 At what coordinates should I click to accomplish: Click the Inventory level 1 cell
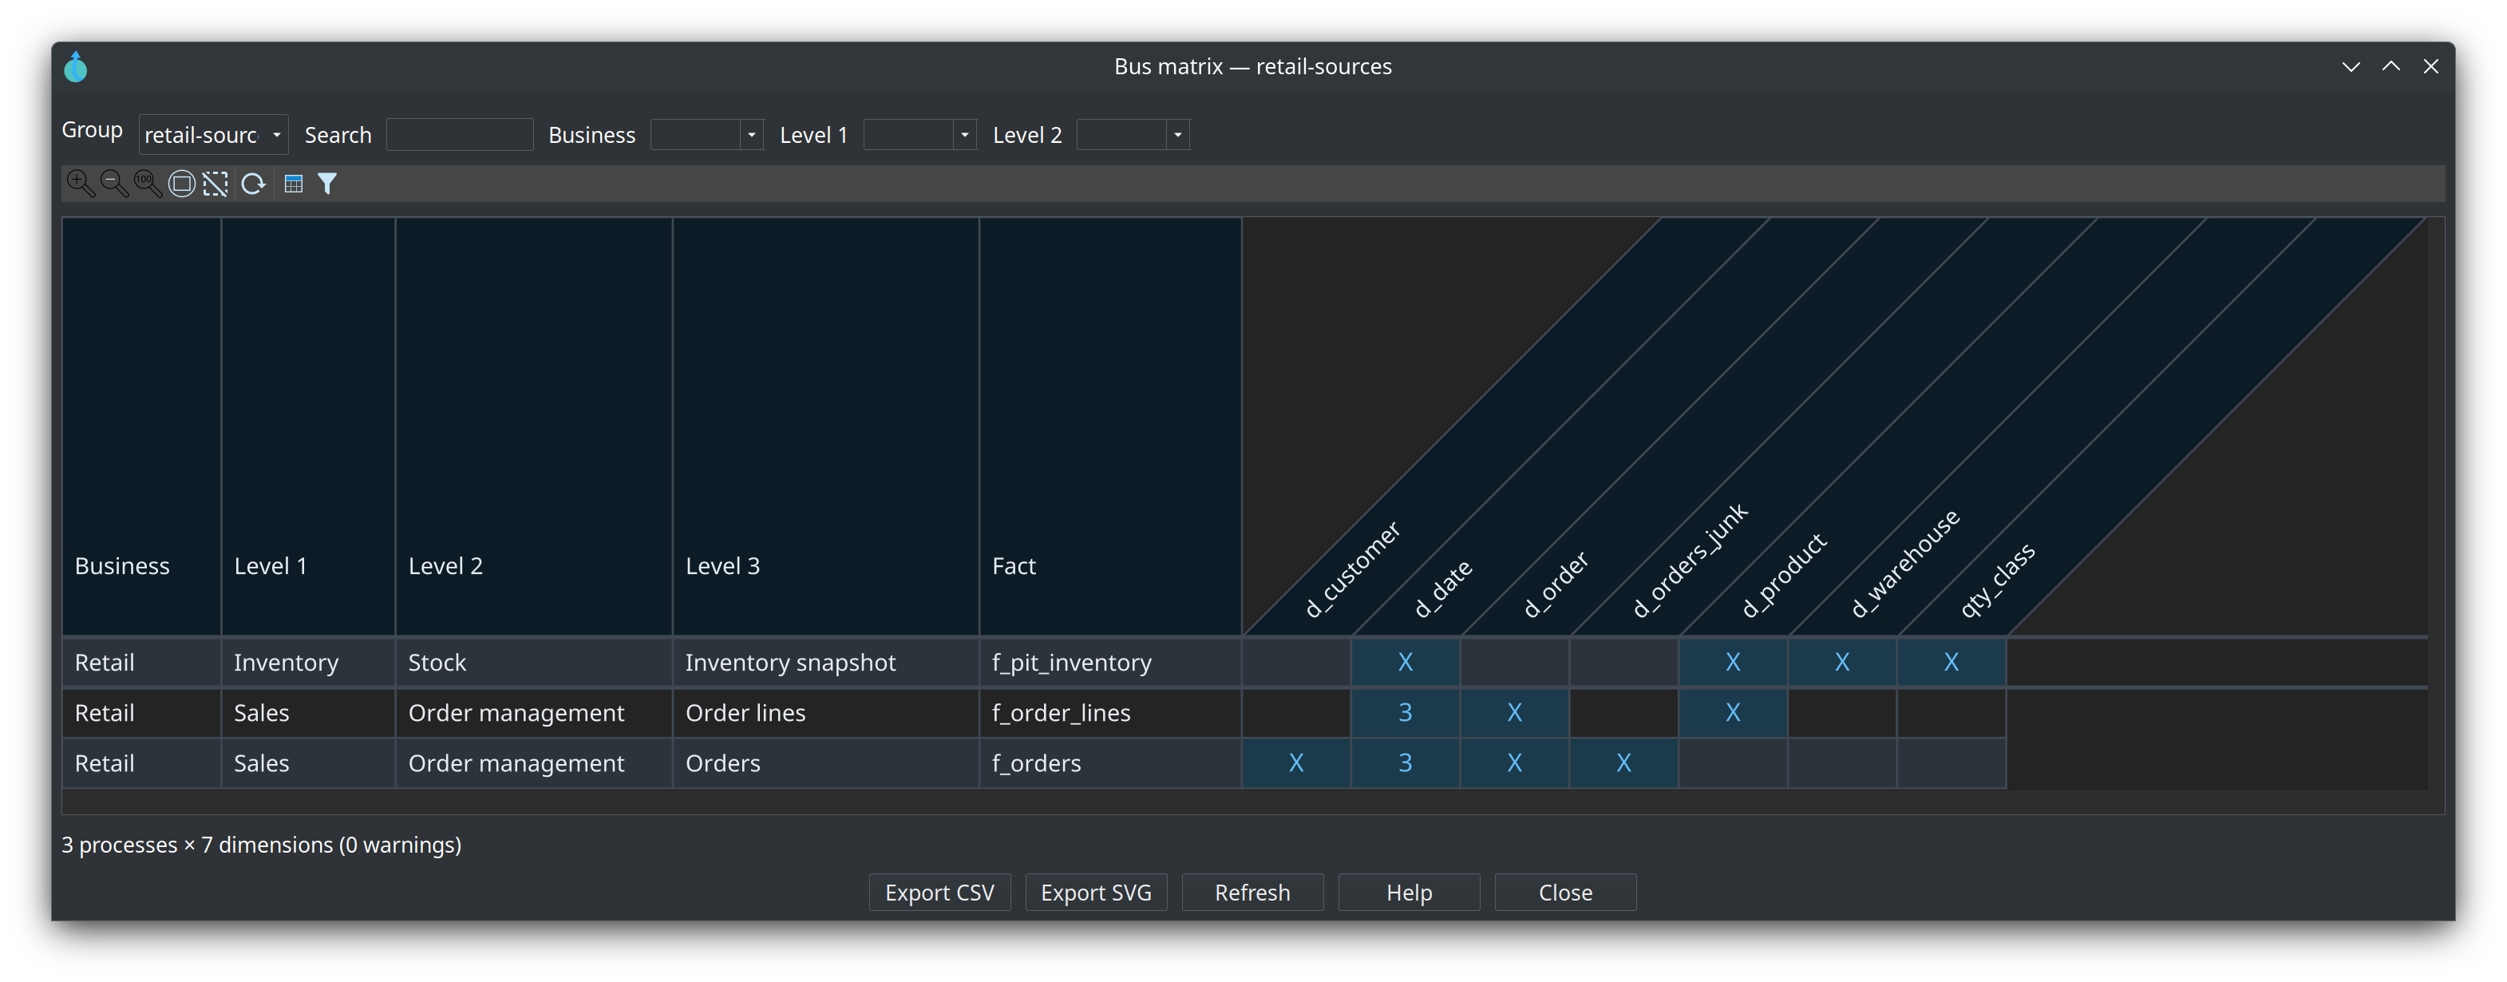(x=307, y=662)
